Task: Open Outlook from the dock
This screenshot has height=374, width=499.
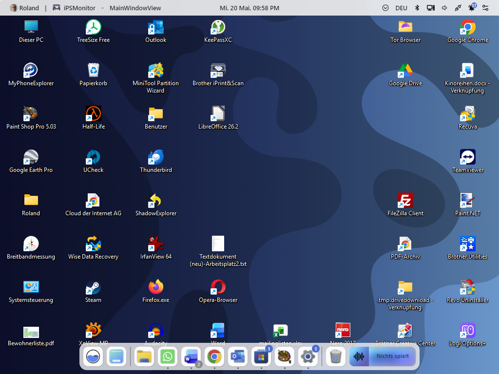Action: pos(238,356)
